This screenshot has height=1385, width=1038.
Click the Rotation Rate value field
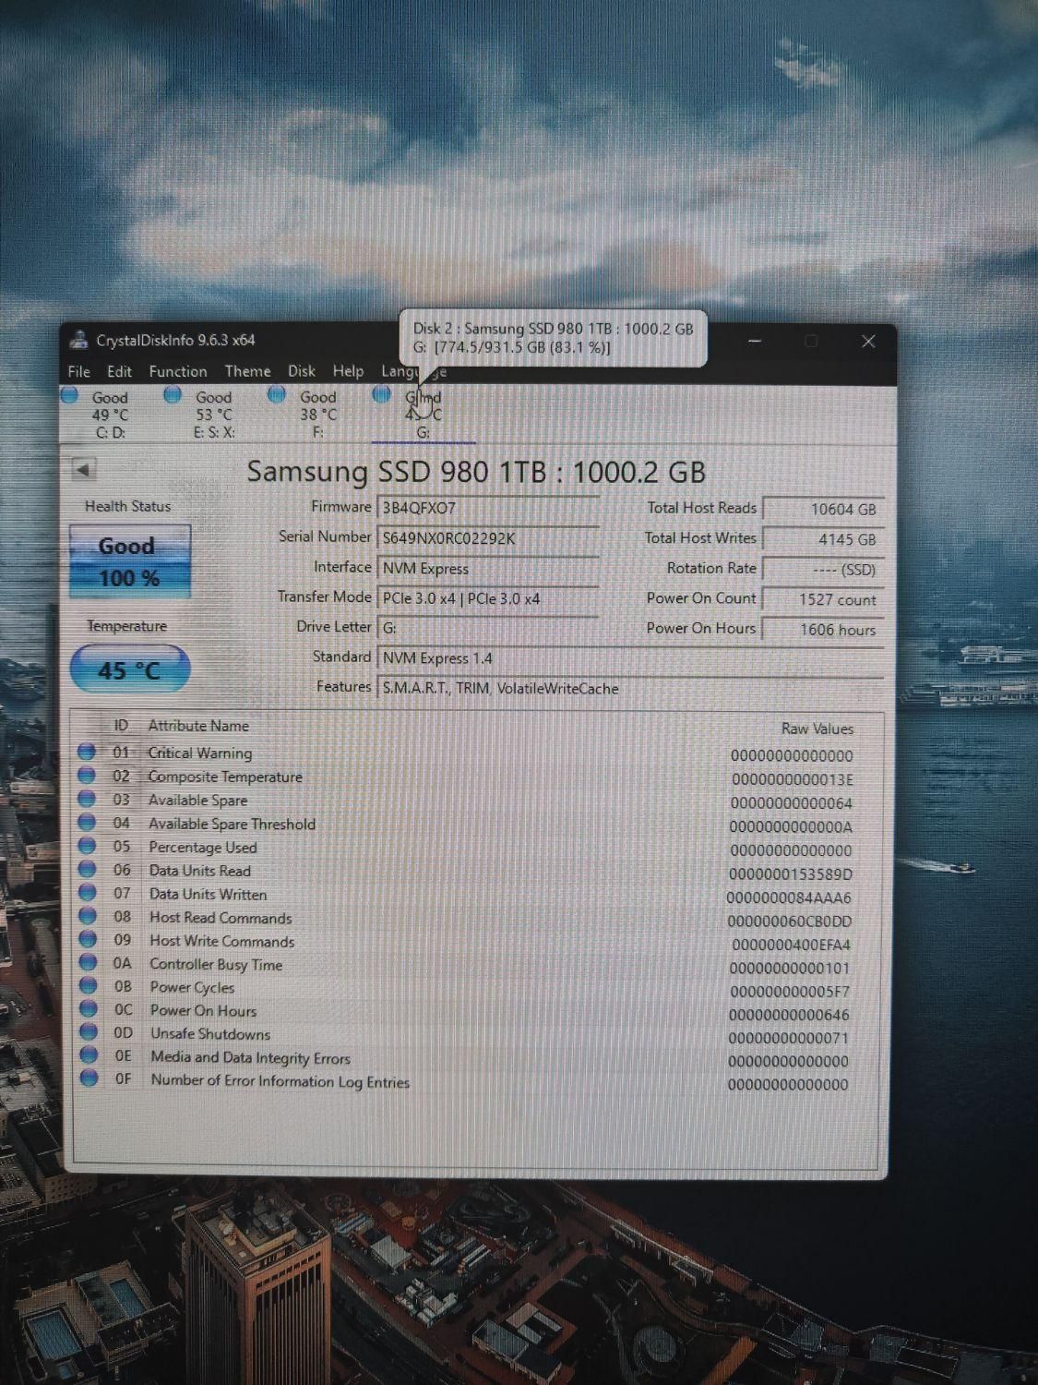tap(823, 570)
